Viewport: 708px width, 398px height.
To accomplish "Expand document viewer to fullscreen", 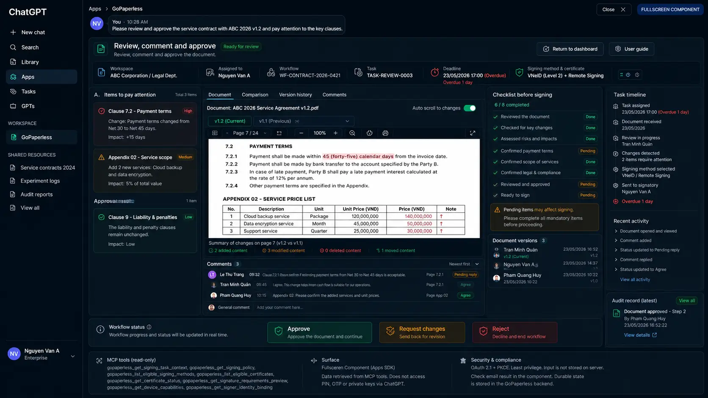I will click(473, 133).
